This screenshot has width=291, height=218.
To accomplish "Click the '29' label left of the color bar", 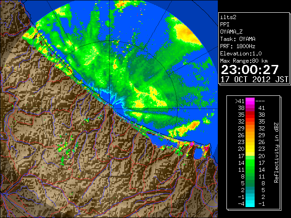I will pyautogui.click(x=241, y=128).
